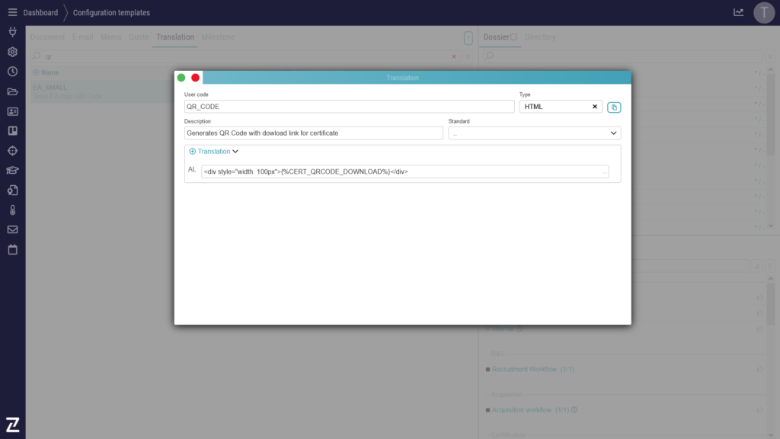Open the crosshair target icon in sidebar
Image resolution: width=780 pixels, height=439 pixels.
[12, 150]
